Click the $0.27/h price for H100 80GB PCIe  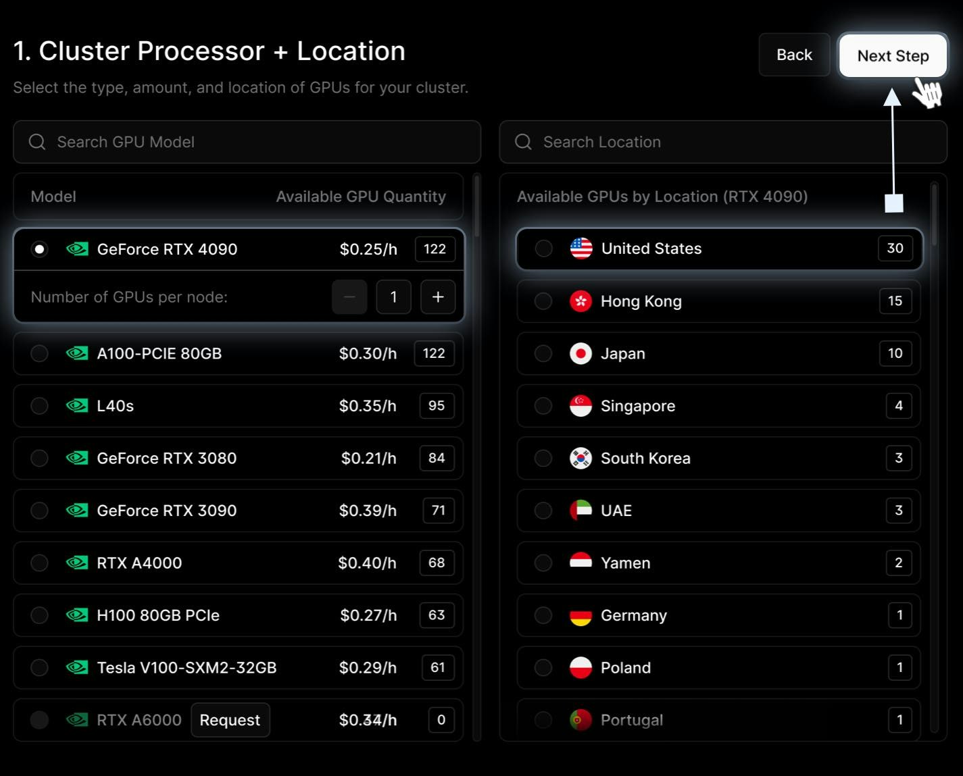(x=368, y=615)
